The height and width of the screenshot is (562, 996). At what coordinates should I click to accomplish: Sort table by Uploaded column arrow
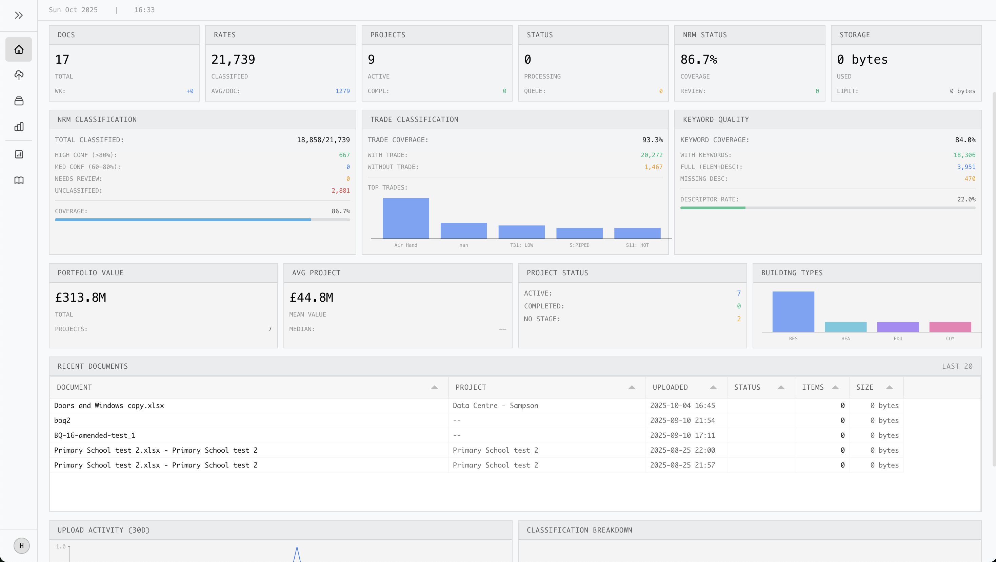713,387
